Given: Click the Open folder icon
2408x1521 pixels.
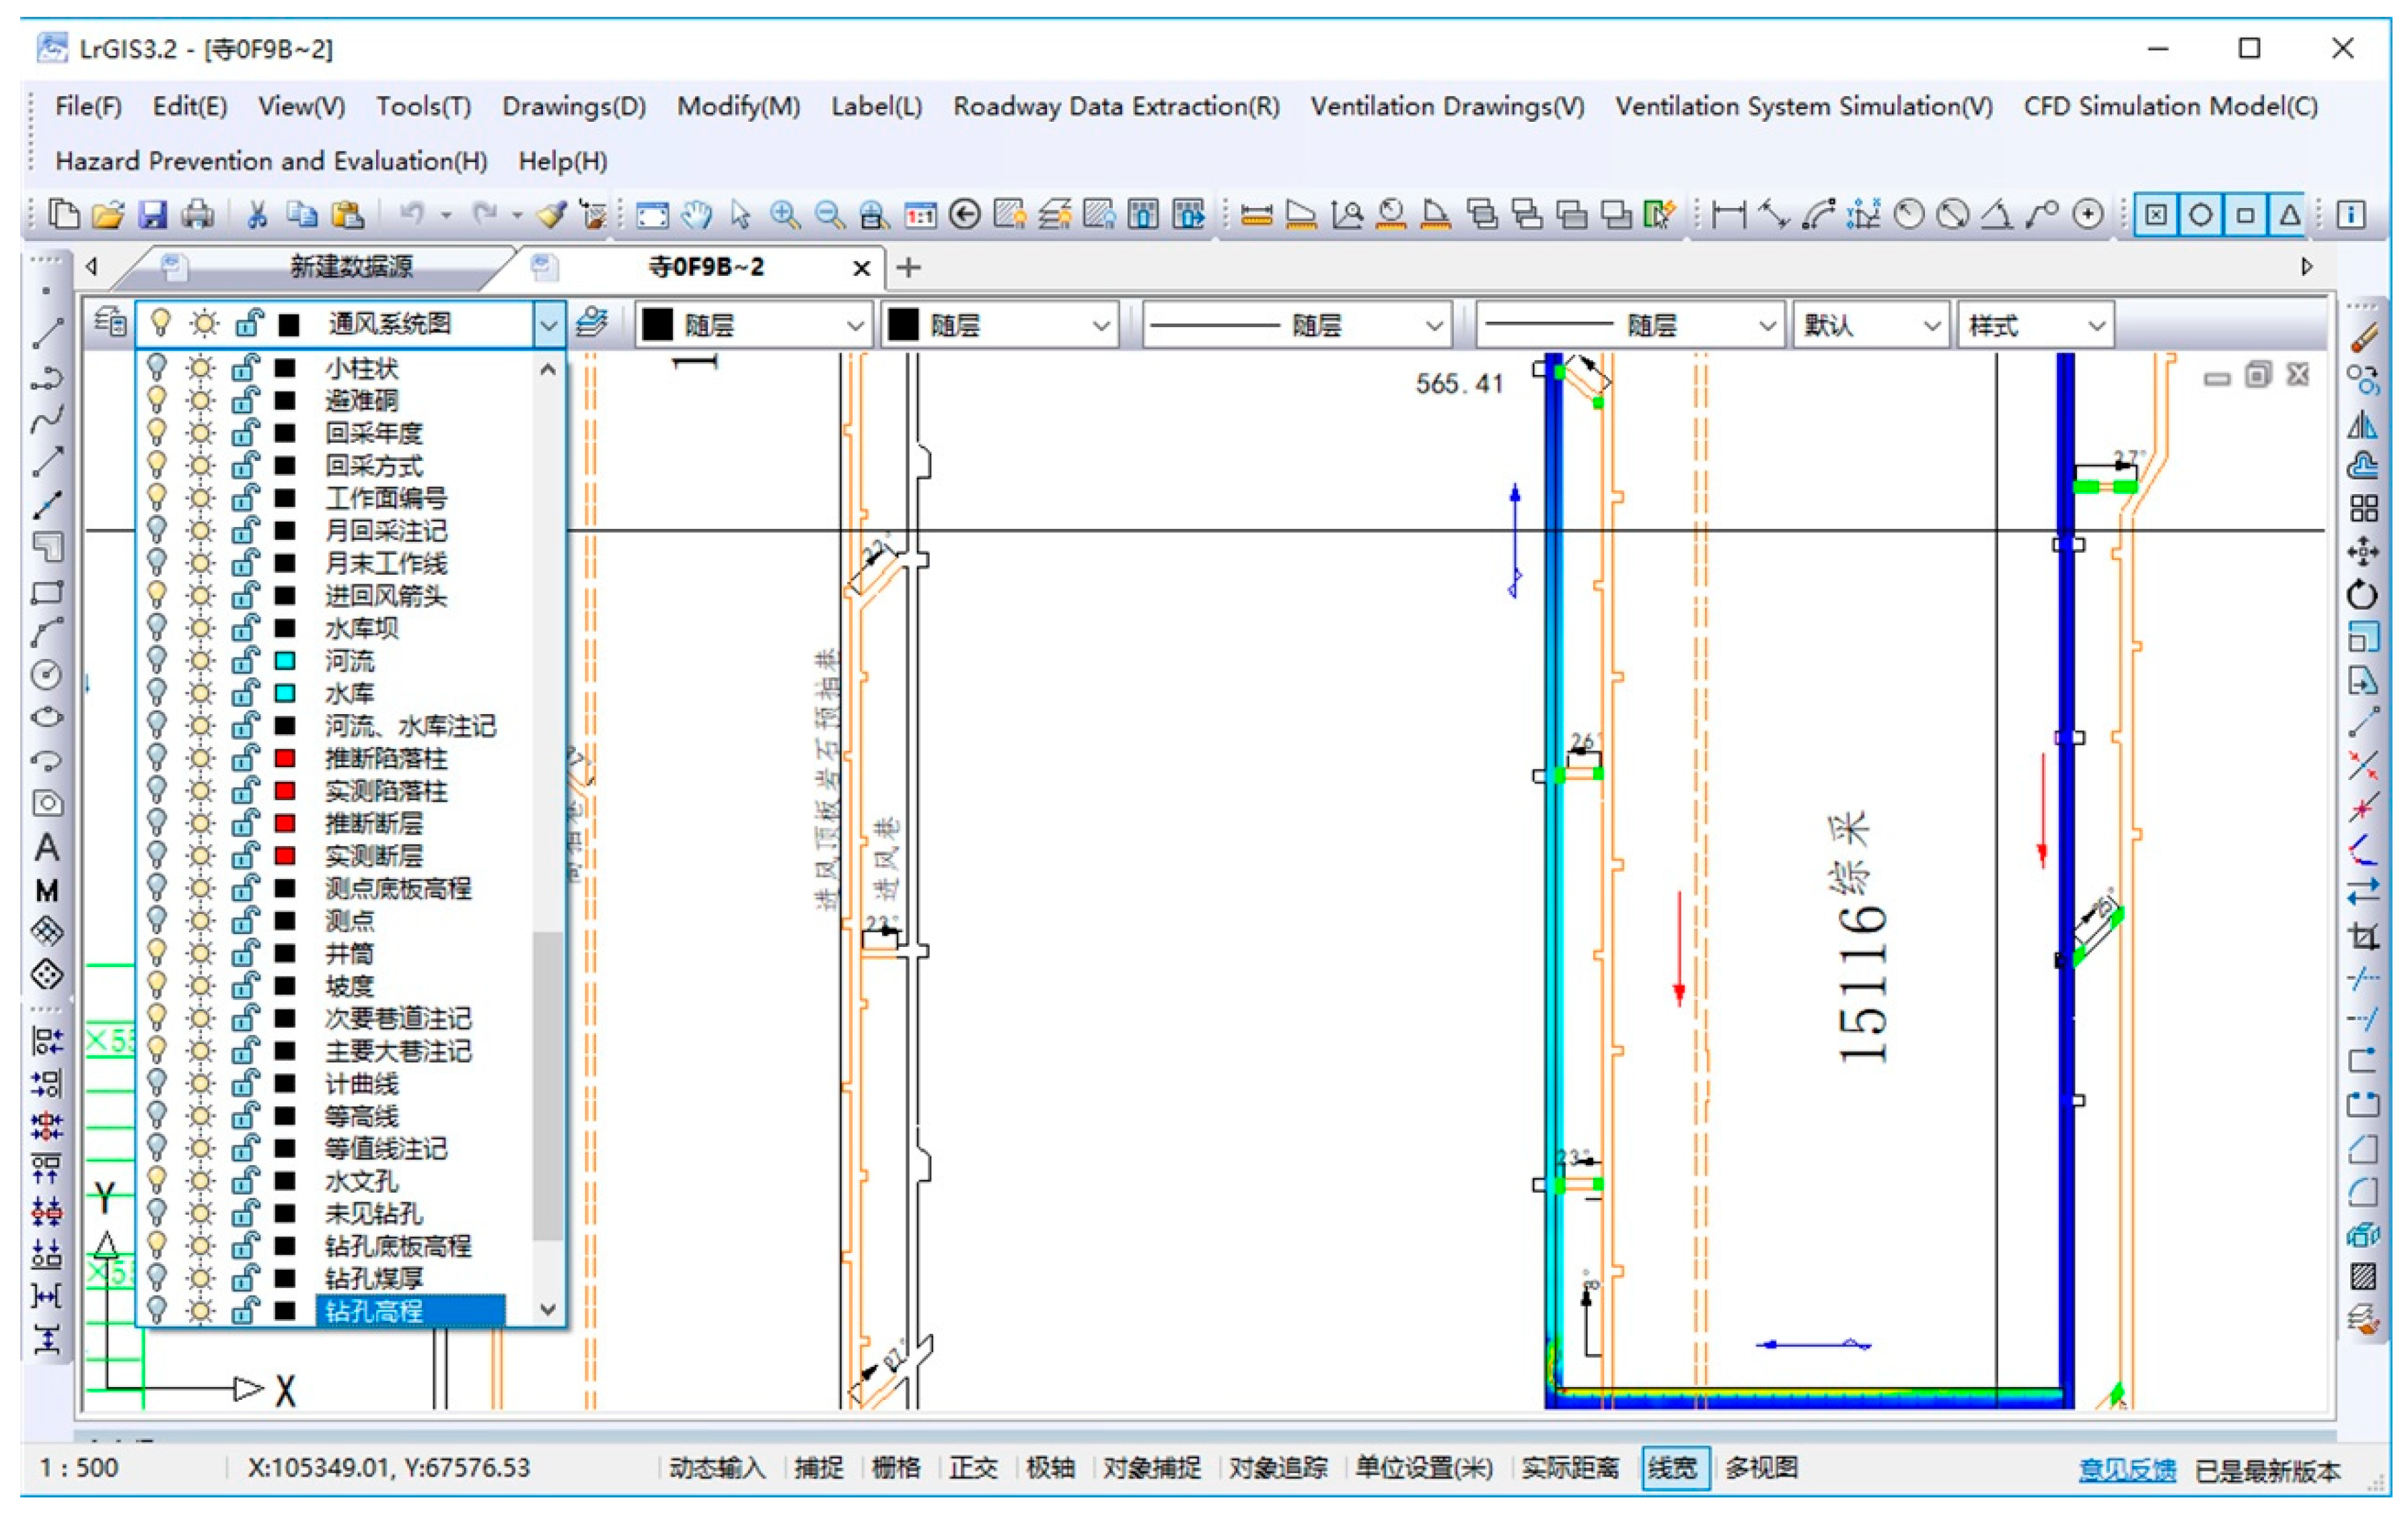Looking at the screenshot, I should 108,214.
